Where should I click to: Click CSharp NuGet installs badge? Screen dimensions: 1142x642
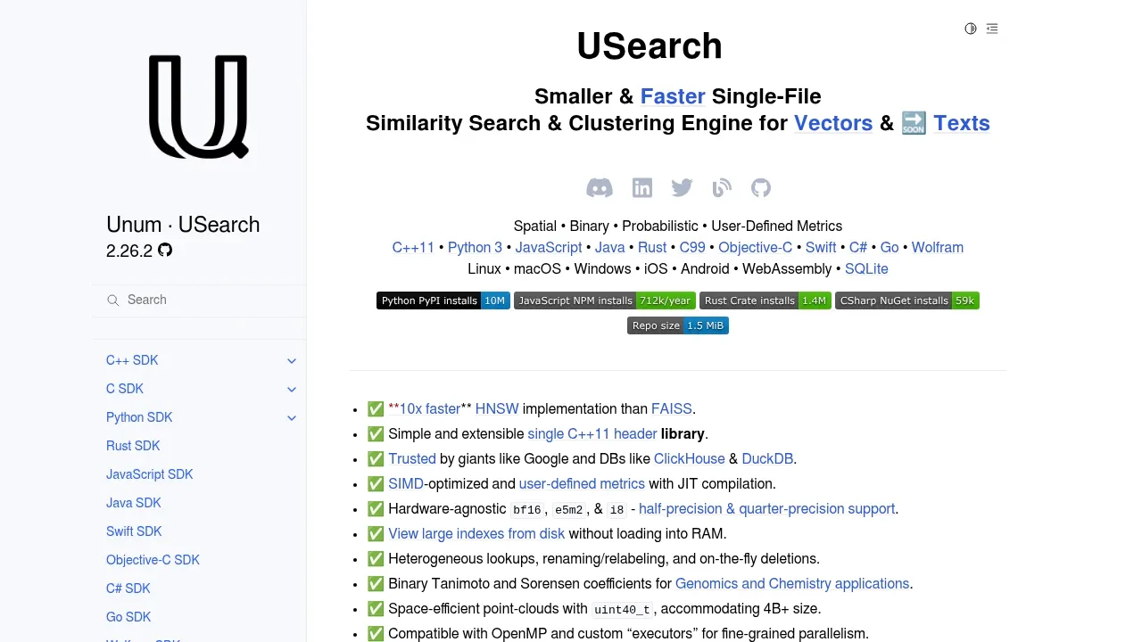click(x=907, y=300)
